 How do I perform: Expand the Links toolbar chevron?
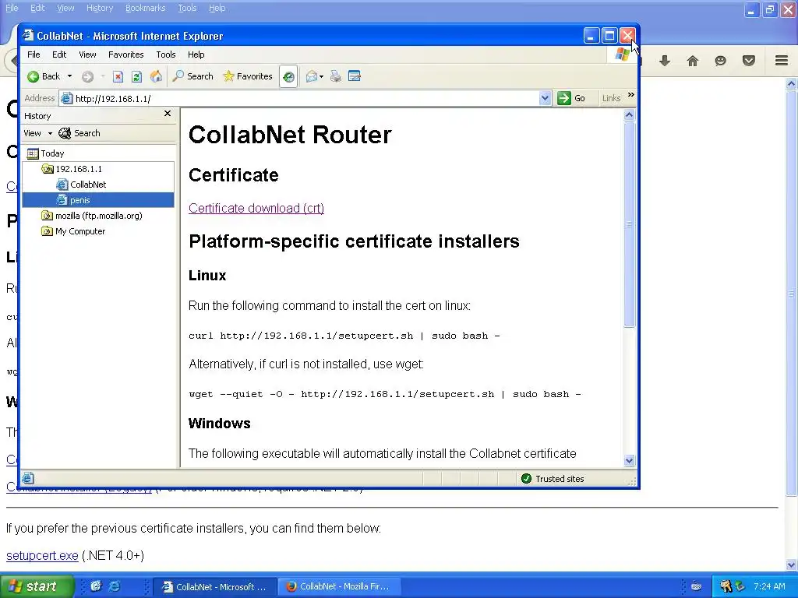tap(631, 95)
